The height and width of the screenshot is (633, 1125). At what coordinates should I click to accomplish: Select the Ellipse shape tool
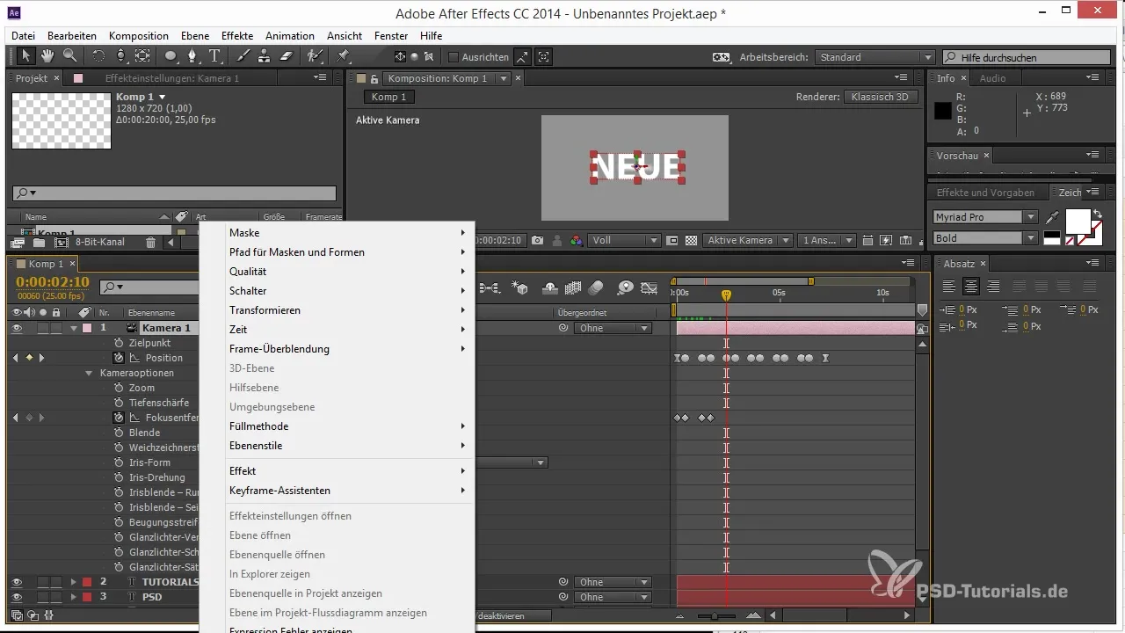tap(171, 56)
